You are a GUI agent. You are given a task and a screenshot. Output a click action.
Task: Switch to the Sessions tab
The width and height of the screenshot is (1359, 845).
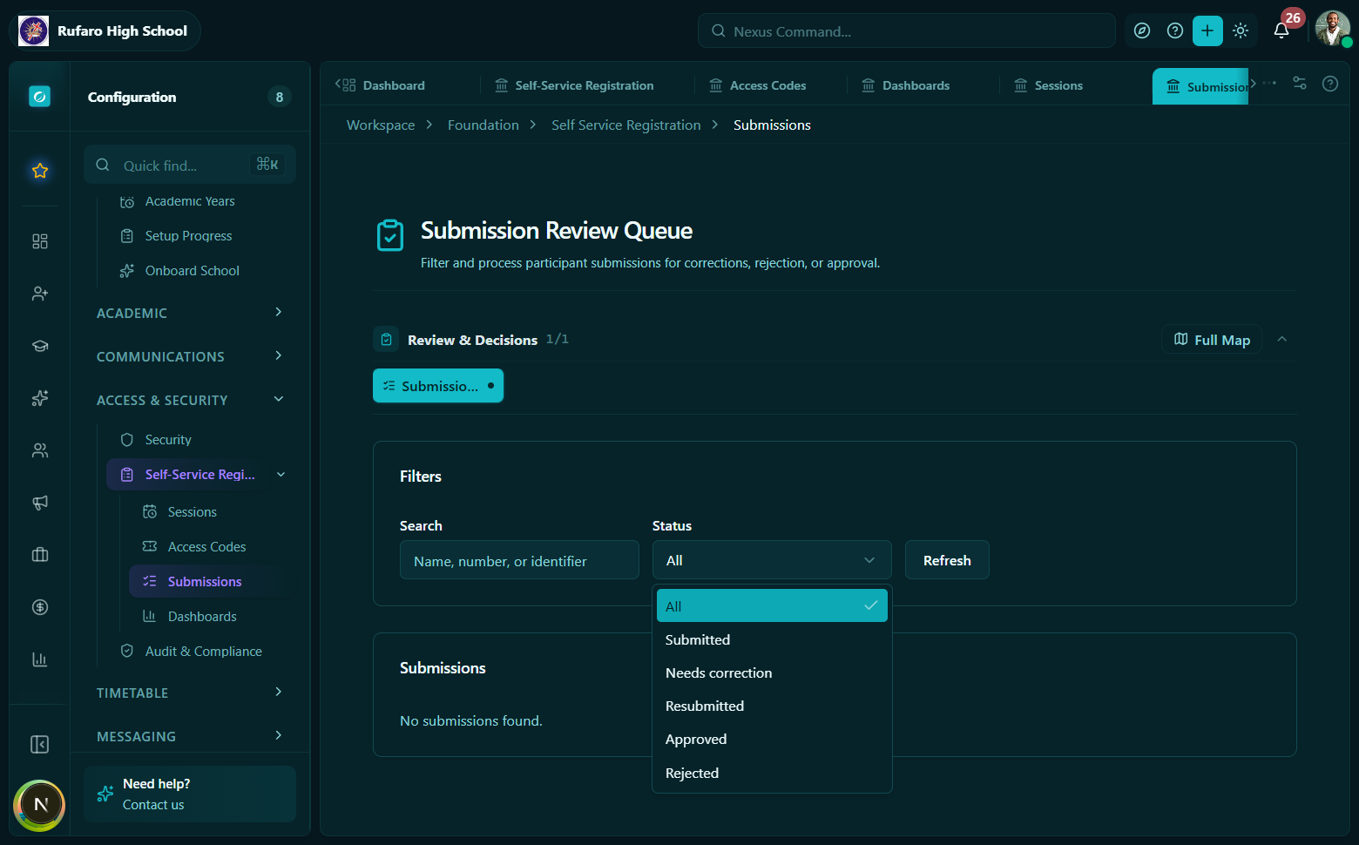1049,85
